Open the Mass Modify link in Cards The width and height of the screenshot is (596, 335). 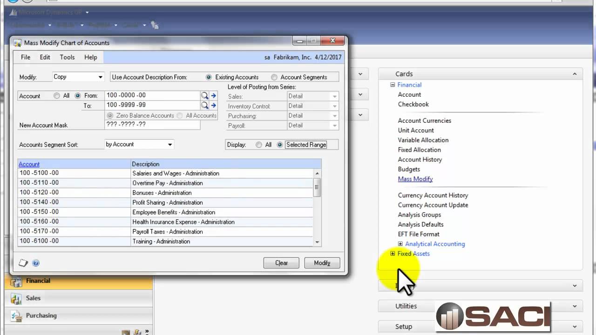coord(415,179)
